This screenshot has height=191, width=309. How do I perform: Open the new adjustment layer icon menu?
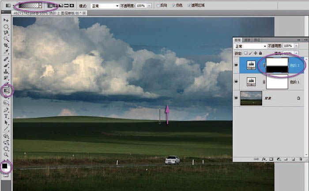click(x=278, y=158)
